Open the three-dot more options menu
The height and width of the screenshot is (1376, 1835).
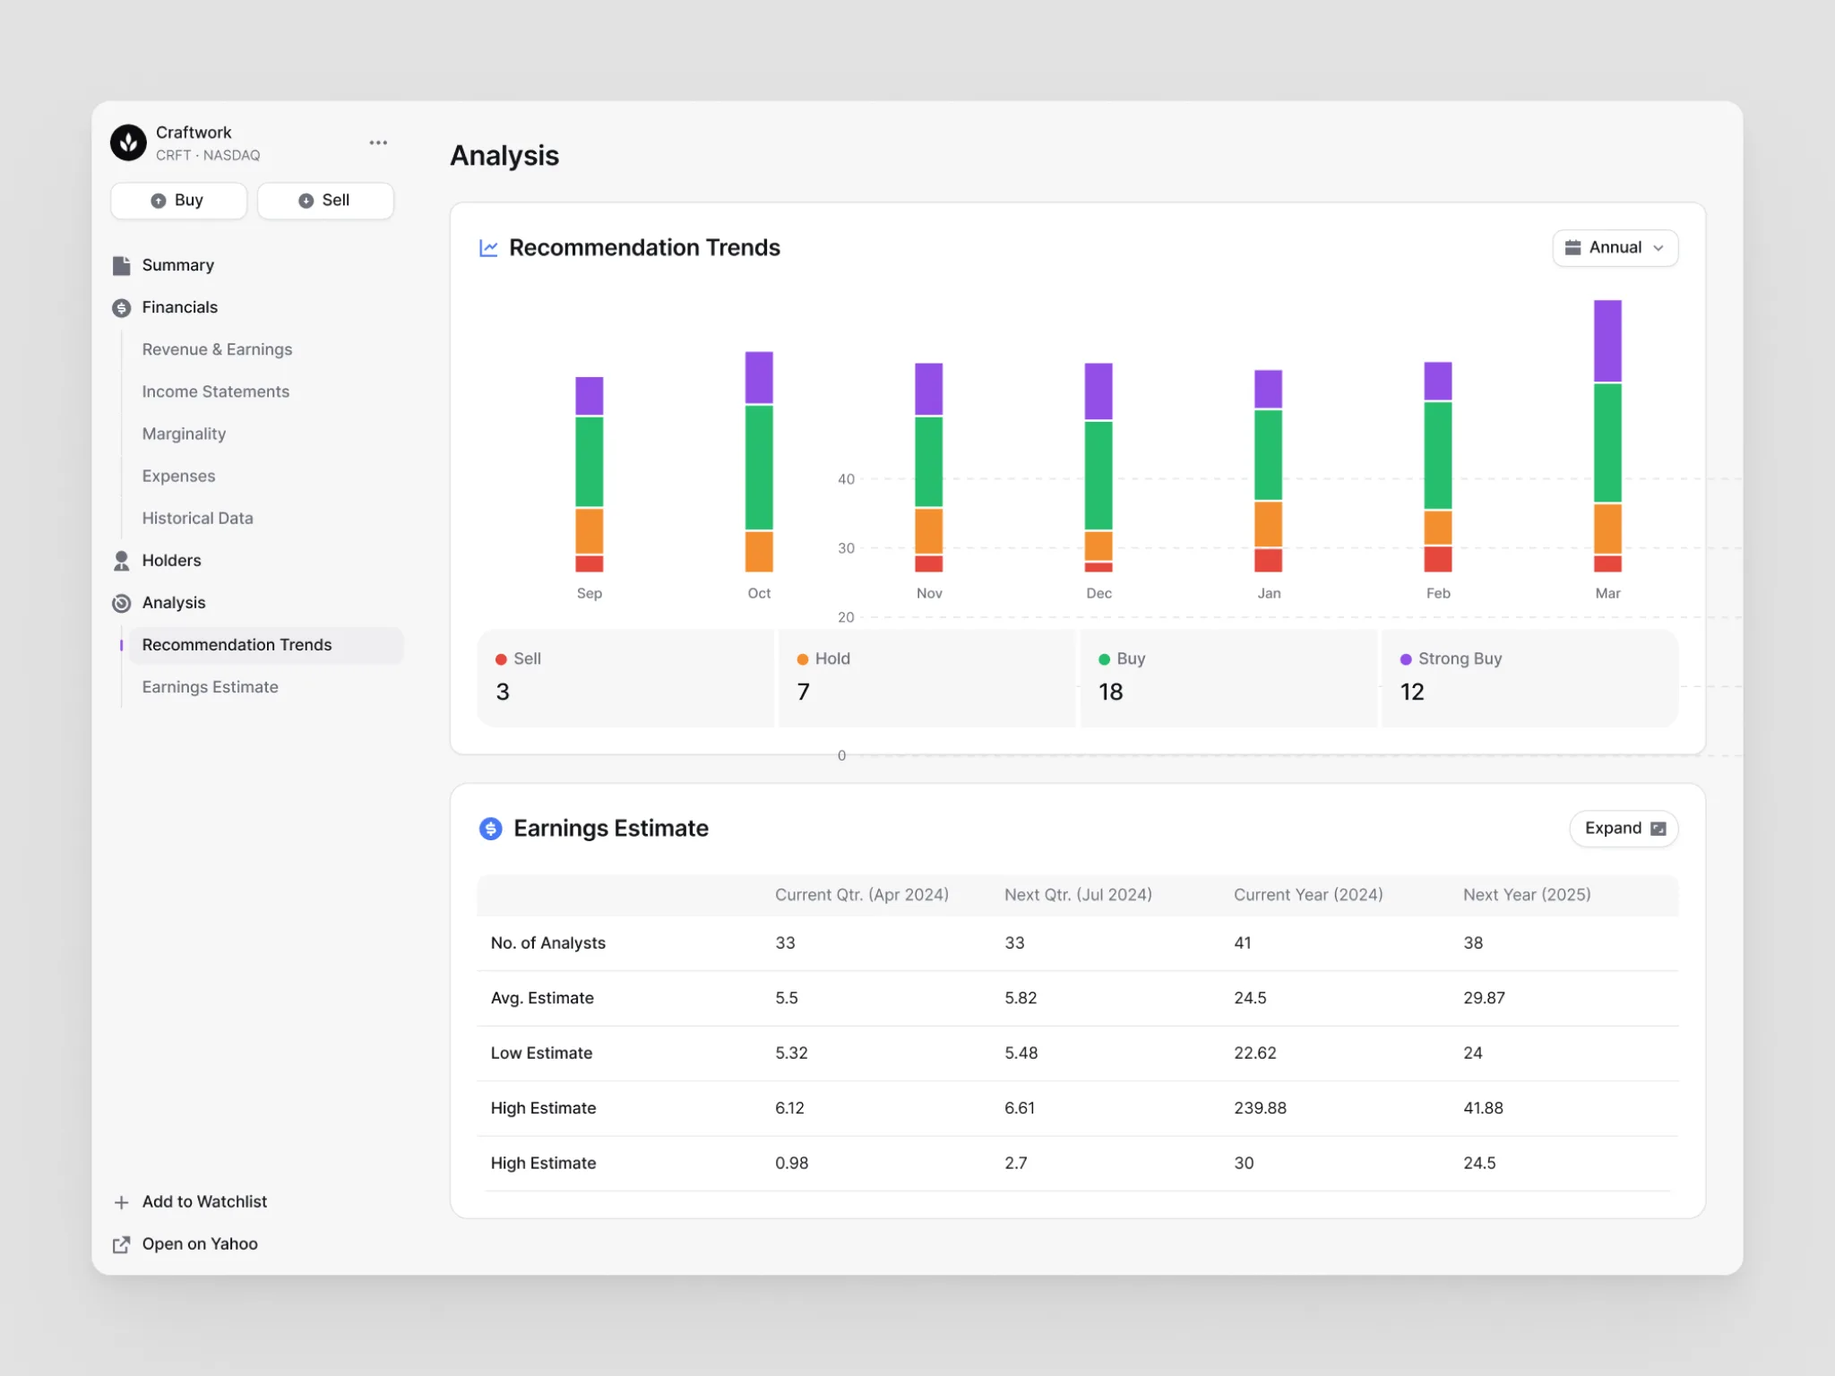tap(378, 142)
